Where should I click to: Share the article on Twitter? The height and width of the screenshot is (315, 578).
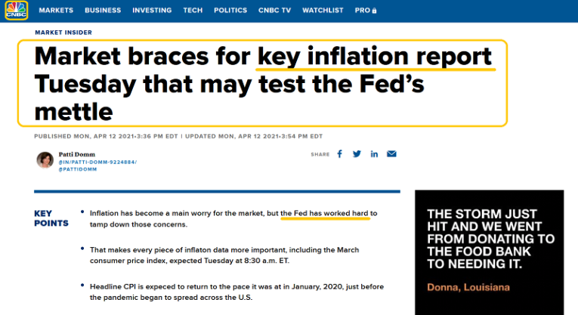(x=357, y=153)
